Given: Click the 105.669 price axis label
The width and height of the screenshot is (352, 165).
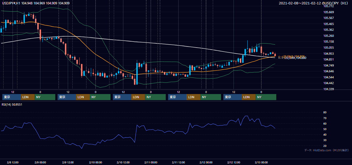Looking at the screenshot, I should click(329, 12).
